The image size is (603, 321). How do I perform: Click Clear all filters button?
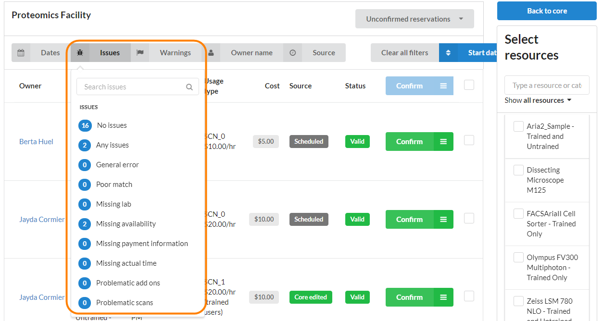coord(404,53)
